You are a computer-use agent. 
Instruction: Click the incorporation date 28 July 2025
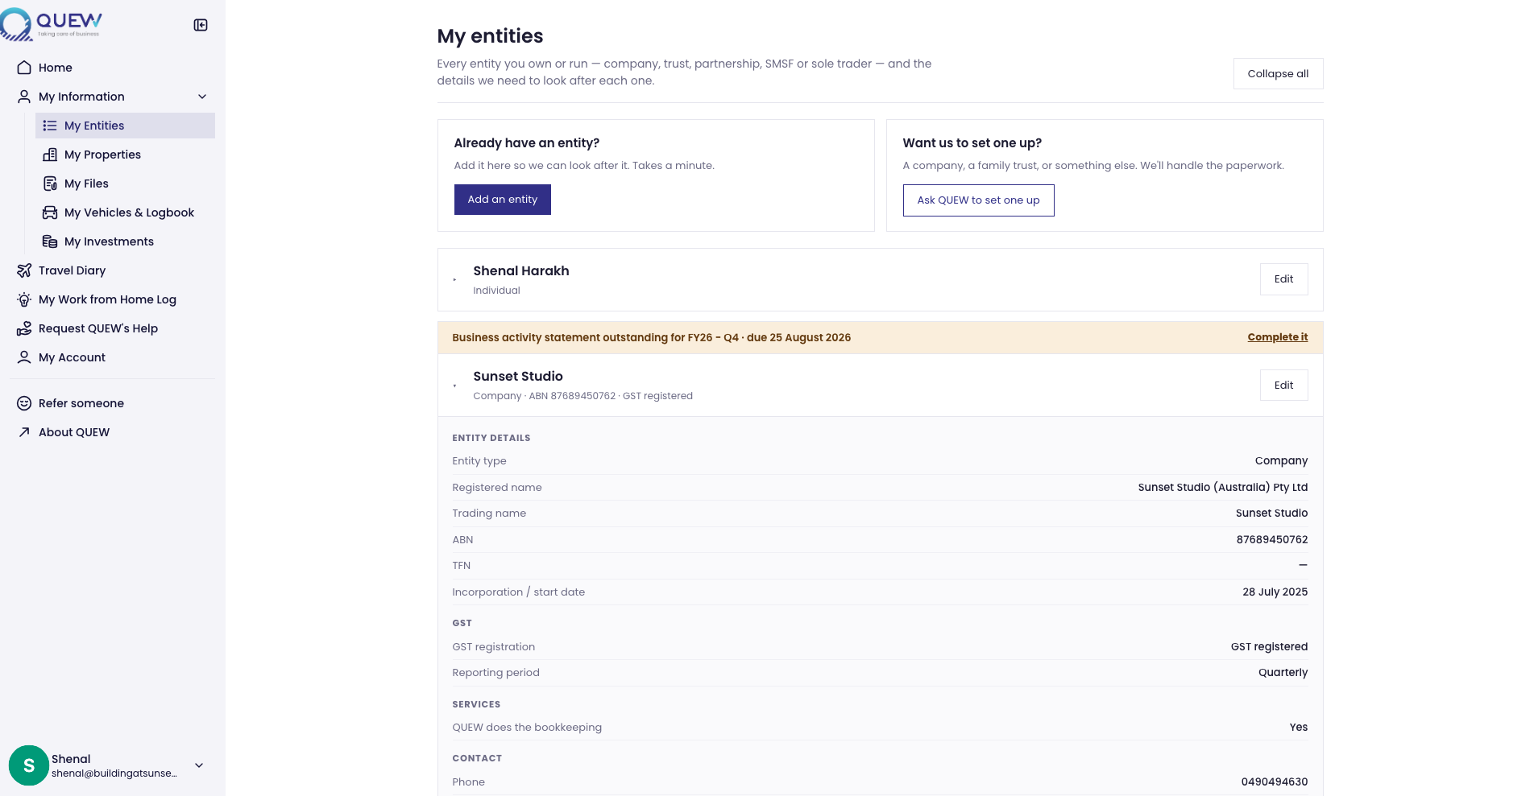click(x=1275, y=592)
